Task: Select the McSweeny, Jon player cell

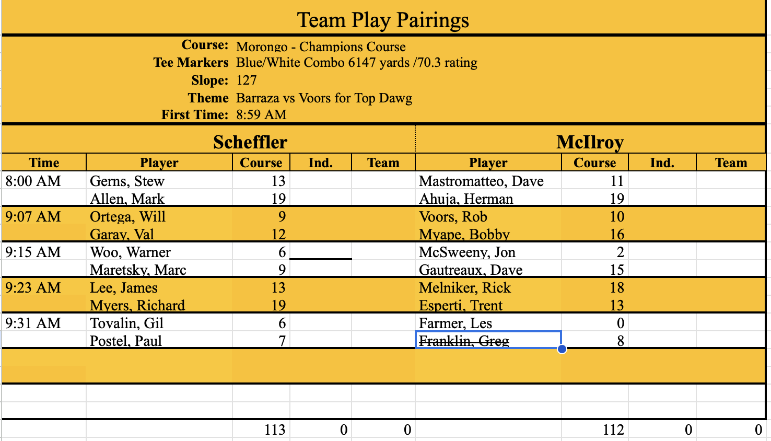Action: [467, 252]
